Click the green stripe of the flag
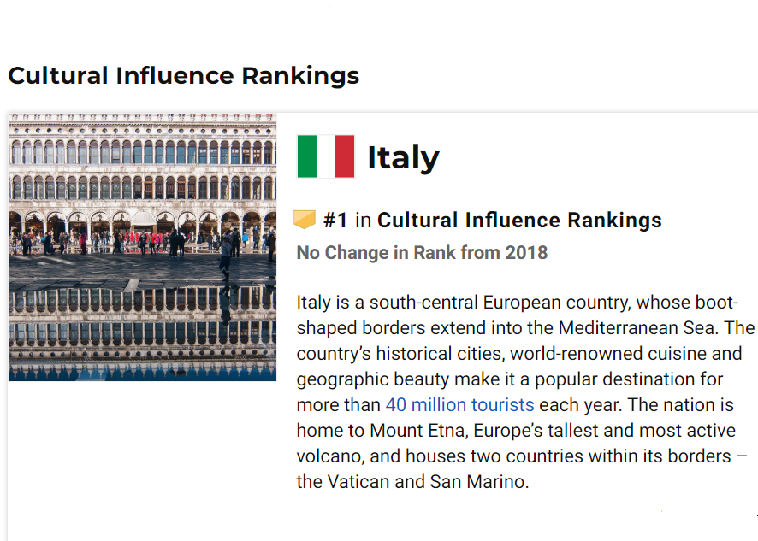 coord(307,156)
